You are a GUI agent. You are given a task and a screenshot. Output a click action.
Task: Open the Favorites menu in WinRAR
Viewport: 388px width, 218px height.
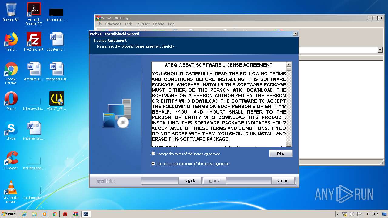[x=142, y=24]
